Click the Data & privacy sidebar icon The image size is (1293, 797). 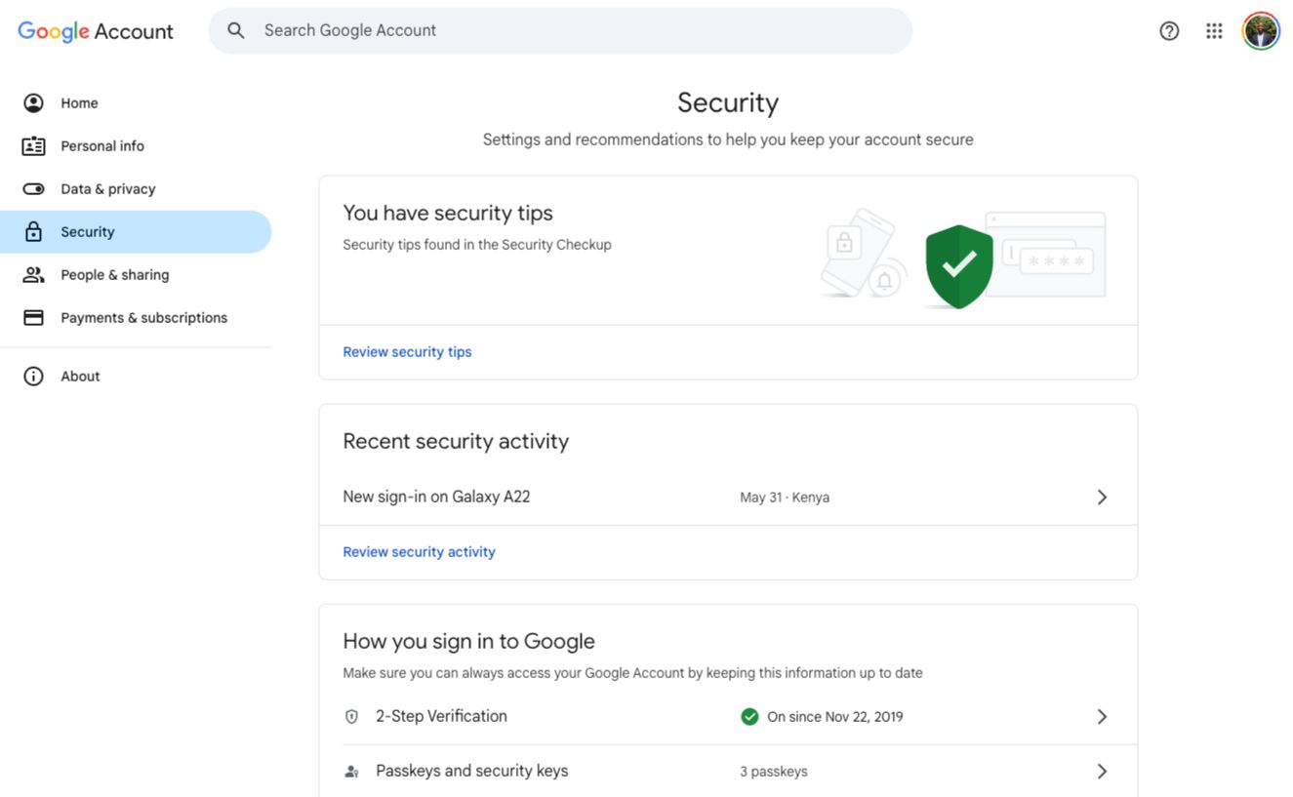[33, 188]
